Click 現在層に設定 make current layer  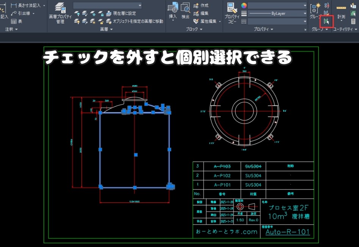[x=121, y=14]
